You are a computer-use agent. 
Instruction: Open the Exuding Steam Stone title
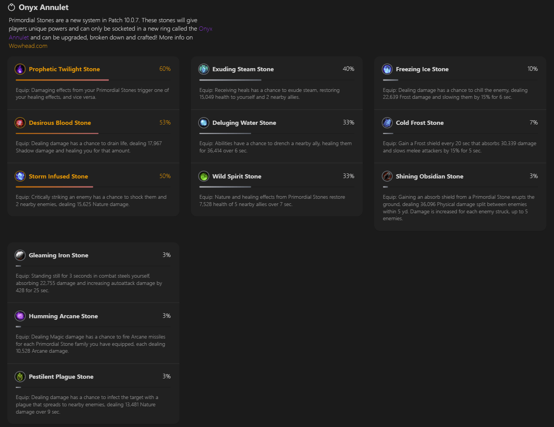click(x=243, y=69)
